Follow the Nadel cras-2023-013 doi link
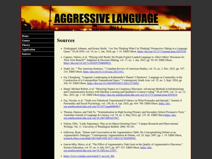Screen dimensions: 212x159 pos(104,72)
